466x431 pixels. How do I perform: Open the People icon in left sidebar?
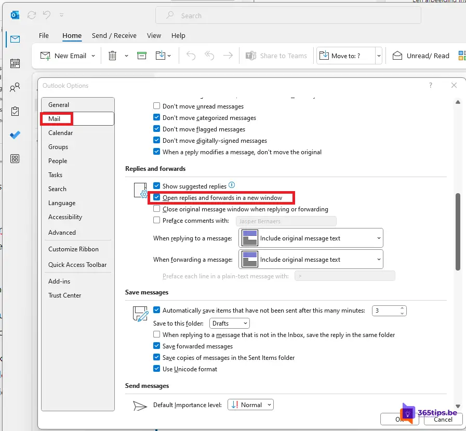click(x=15, y=87)
